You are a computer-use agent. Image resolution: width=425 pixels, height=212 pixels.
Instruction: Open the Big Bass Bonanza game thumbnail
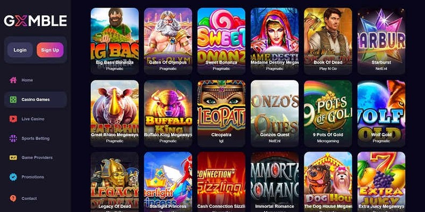(x=115, y=41)
